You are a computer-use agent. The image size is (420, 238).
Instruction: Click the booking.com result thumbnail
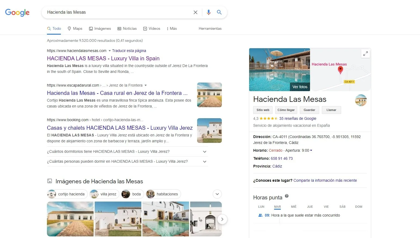(209, 131)
